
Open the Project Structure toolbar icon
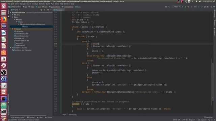[166, 7]
